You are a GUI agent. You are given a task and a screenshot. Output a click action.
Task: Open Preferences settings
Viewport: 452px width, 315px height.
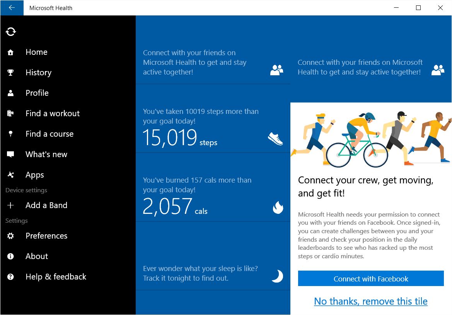[x=46, y=236]
